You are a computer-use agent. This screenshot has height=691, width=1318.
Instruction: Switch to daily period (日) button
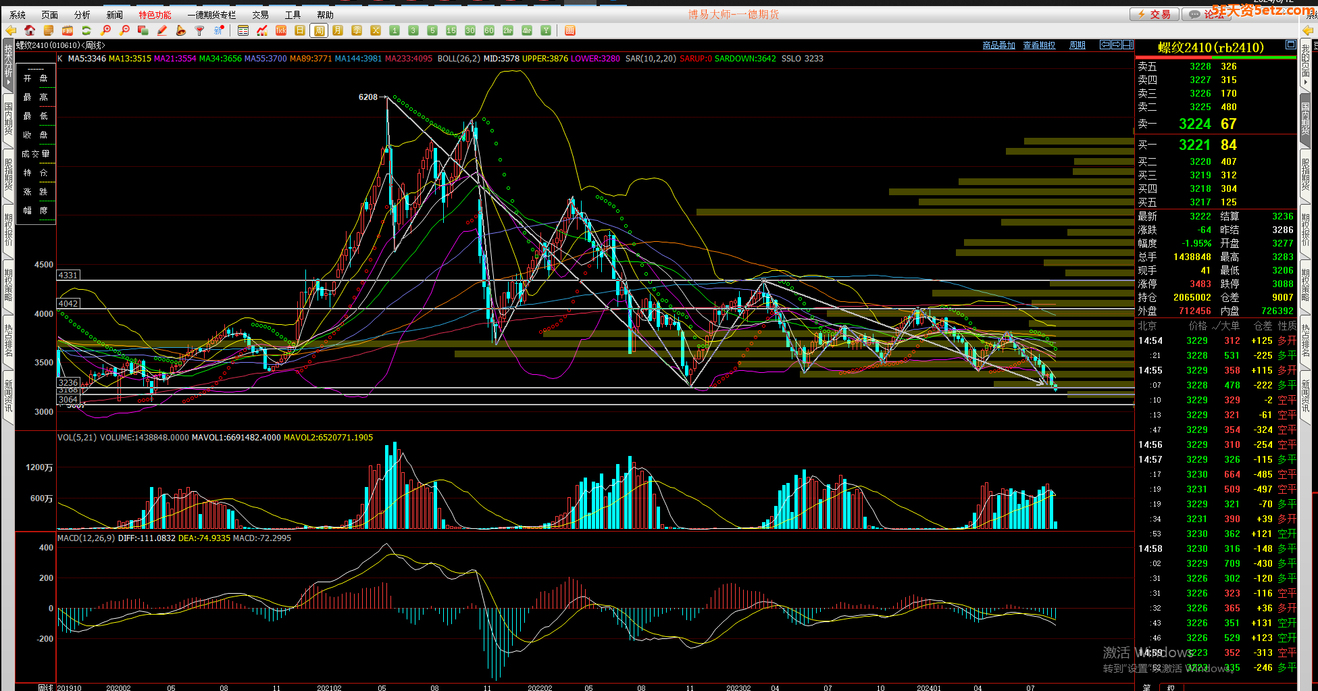[300, 30]
